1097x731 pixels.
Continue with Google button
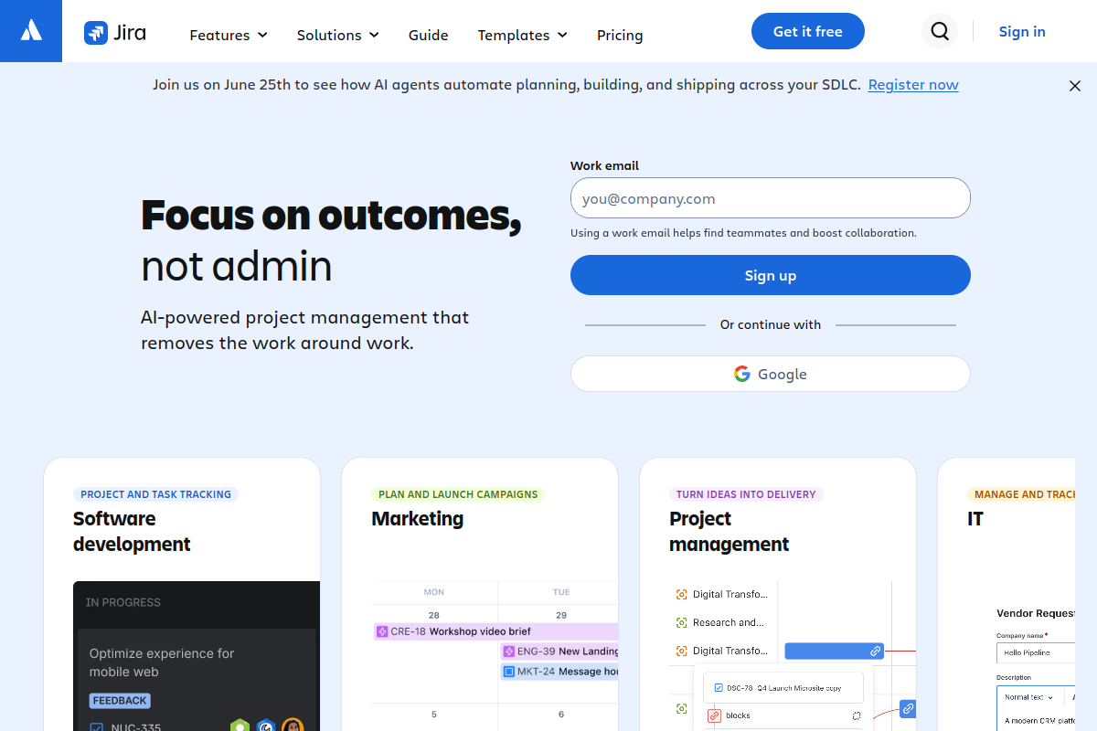tap(771, 374)
